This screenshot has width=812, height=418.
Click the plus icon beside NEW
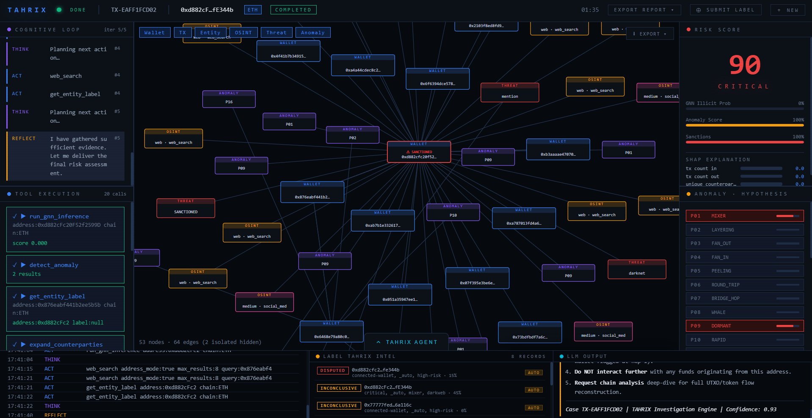coord(779,10)
